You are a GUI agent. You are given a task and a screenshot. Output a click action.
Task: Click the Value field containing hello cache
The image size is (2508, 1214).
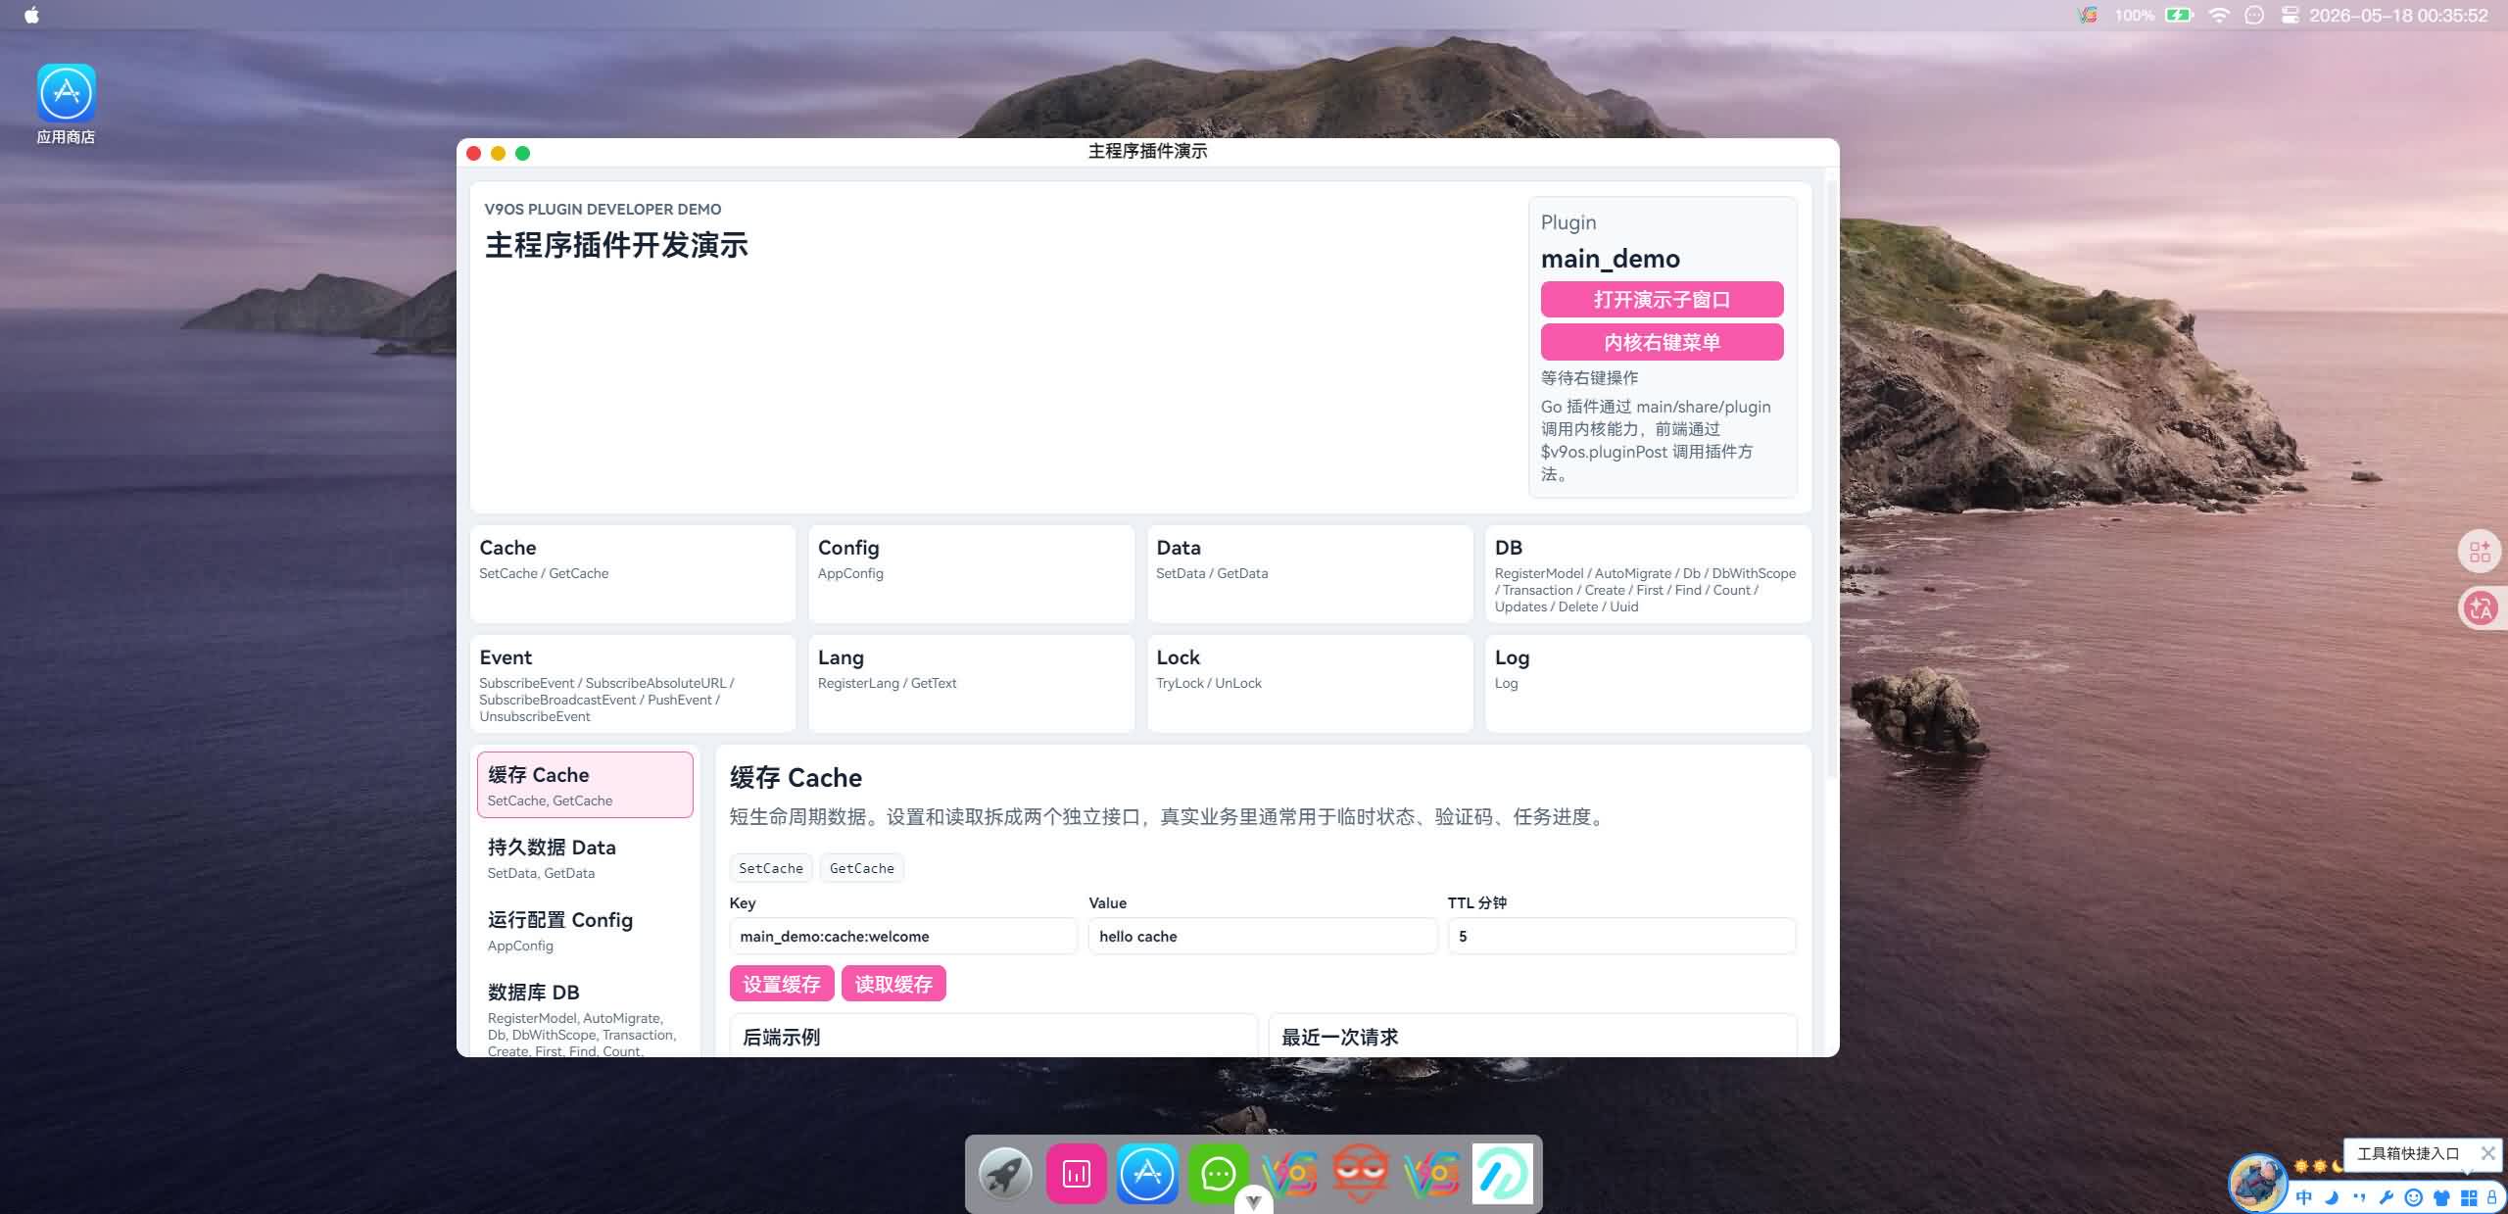click(1262, 936)
